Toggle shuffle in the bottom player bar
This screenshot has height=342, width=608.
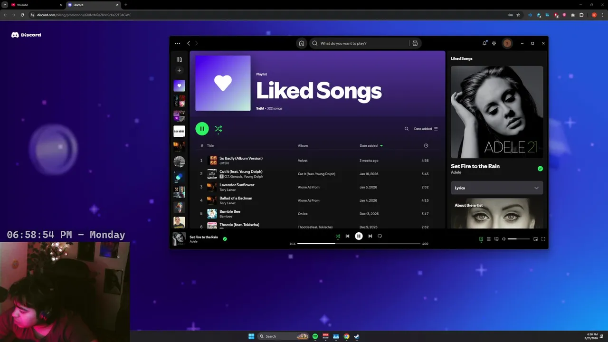coord(338,236)
